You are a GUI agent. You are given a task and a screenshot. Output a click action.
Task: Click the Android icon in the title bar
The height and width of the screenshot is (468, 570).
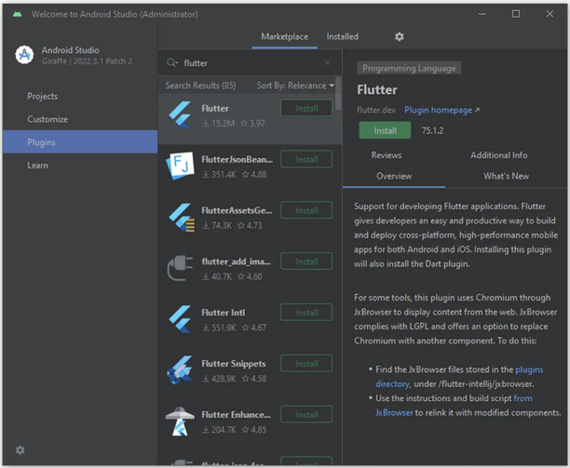[17, 14]
